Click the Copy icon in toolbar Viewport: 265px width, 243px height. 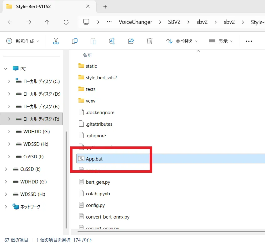point(75,41)
